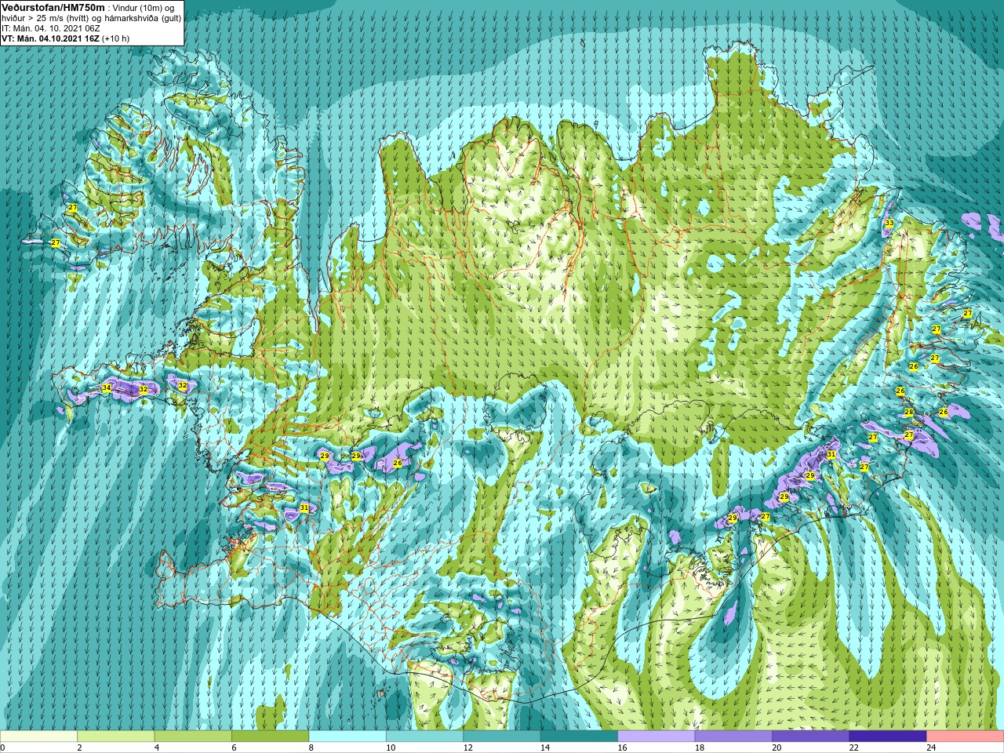
Task: Click the legend scale label 8
Action: [x=311, y=748]
